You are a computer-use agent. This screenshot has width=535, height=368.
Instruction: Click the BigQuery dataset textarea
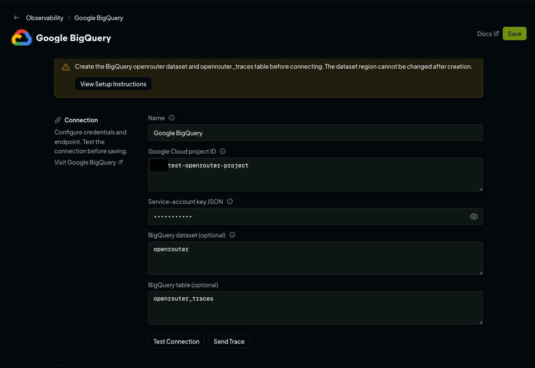click(x=316, y=258)
